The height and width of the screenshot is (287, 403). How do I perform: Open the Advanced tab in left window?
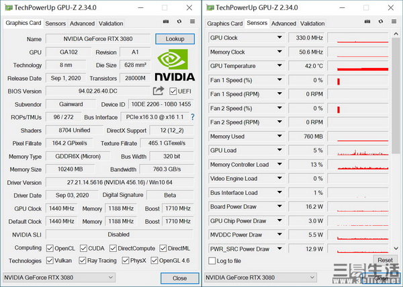click(82, 24)
